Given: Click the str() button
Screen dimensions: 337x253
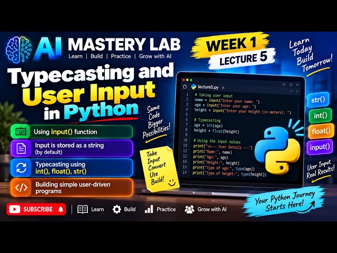Looking at the screenshot, I should coord(318,100).
